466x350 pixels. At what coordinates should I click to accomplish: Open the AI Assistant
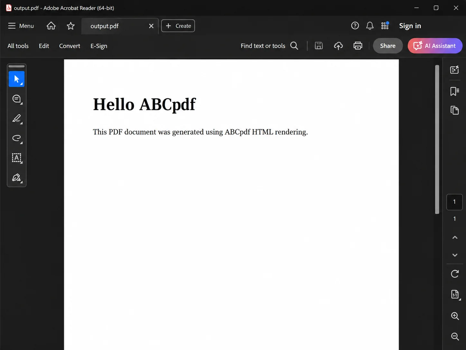tap(435, 46)
